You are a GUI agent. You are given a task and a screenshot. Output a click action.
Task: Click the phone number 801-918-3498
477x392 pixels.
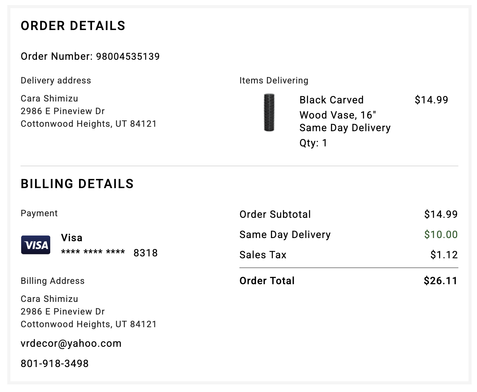click(x=55, y=364)
